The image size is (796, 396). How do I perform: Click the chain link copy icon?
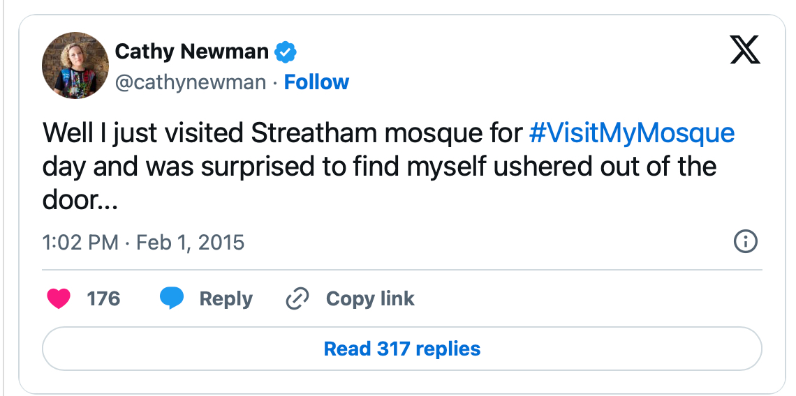(297, 299)
